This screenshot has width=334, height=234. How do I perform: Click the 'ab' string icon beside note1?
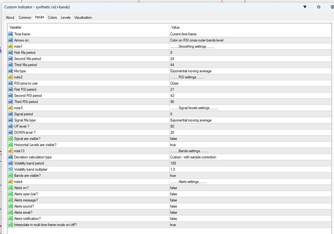click(10, 46)
